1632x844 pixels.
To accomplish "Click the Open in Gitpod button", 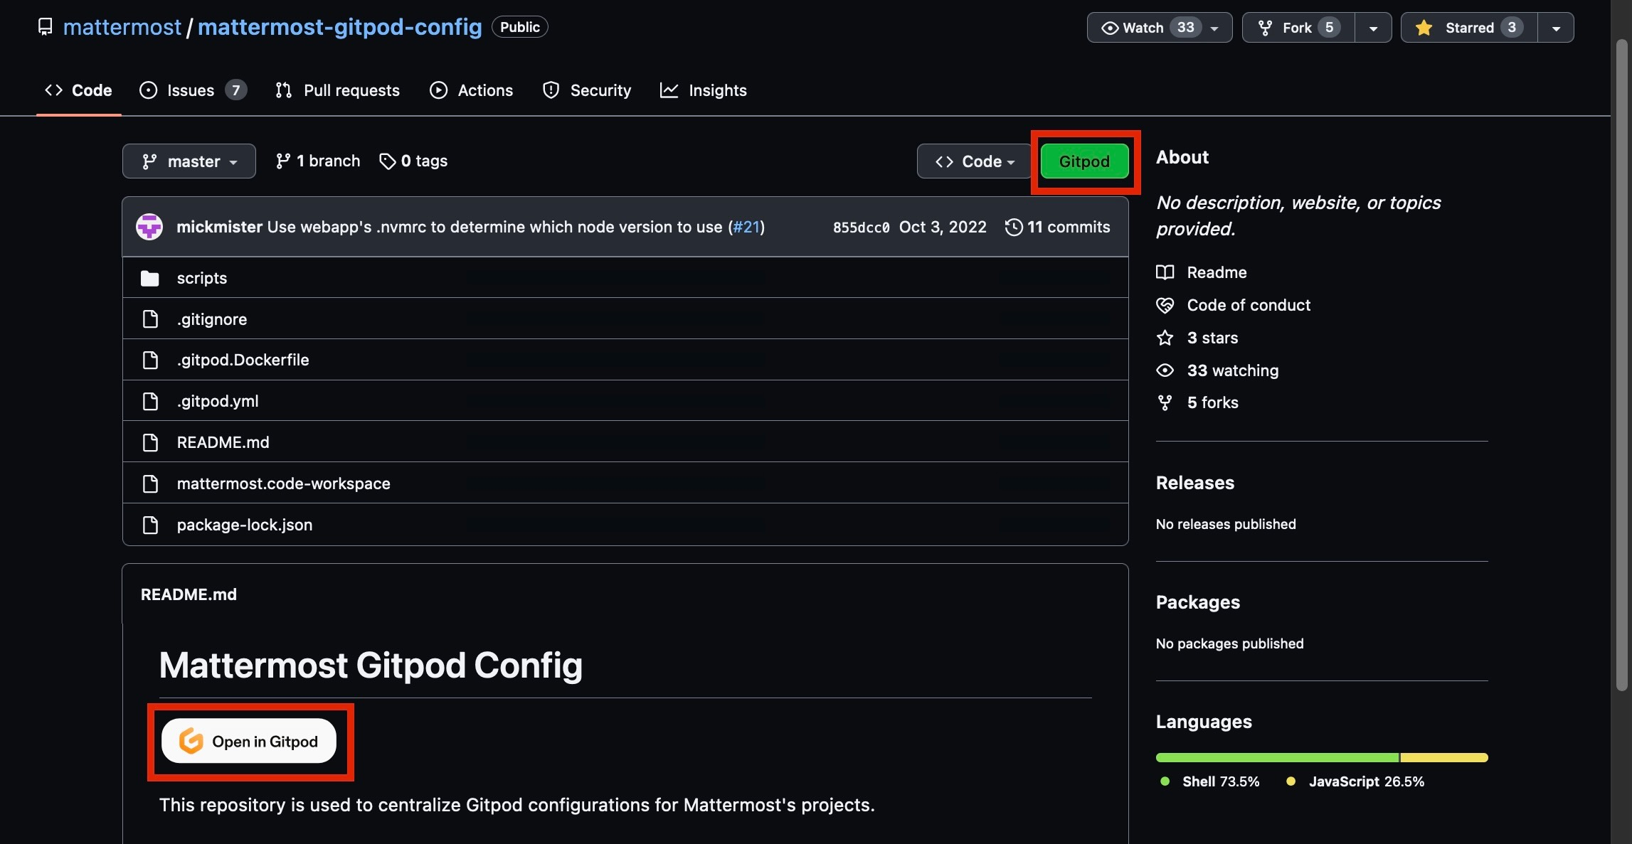I will 250,741.
